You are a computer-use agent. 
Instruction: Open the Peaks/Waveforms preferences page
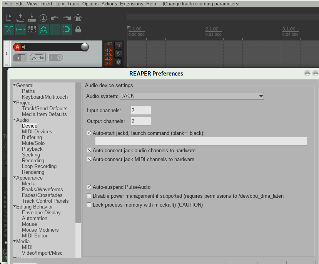42,189
